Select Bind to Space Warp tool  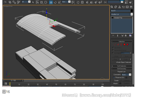click(x=19, y=2)
